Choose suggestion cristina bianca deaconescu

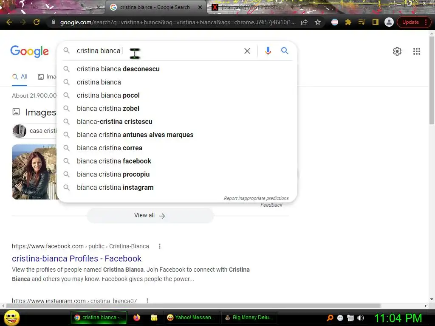click(177, 69)
